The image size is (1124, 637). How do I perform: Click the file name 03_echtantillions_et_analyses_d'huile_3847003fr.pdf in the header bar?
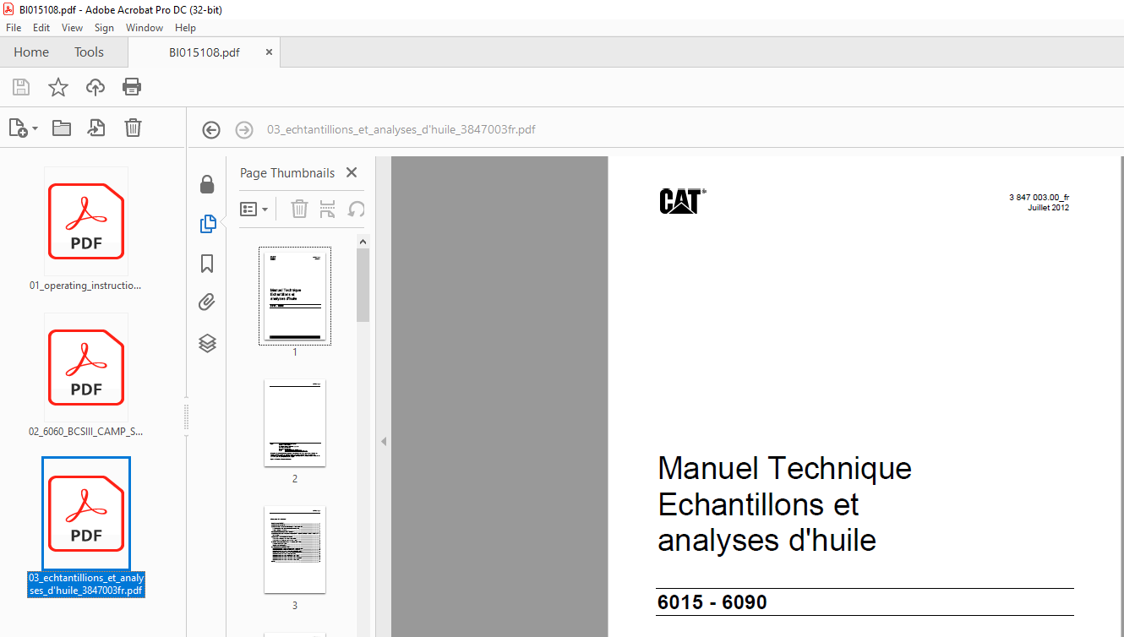[x=401, y=130]
